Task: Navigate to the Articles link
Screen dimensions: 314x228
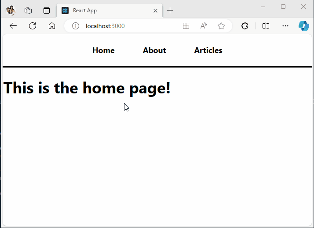Action: click(x=208, y=50)
